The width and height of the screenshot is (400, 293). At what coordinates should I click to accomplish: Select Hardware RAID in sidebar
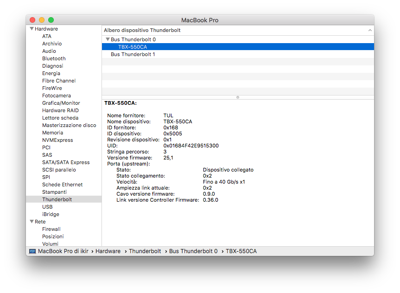click(60, 110)
